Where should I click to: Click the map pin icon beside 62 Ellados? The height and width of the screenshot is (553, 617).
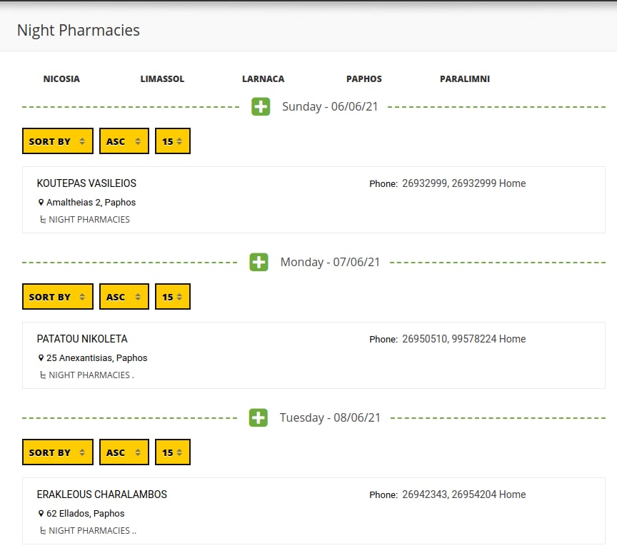coord(41,514)
